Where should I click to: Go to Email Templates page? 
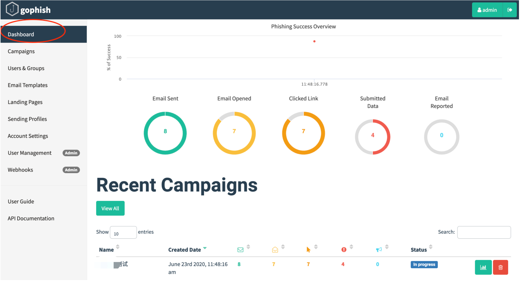click(x=28, y=85)
